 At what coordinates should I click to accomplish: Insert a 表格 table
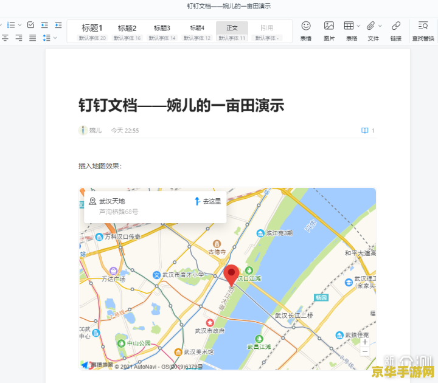tap(349, 31)
